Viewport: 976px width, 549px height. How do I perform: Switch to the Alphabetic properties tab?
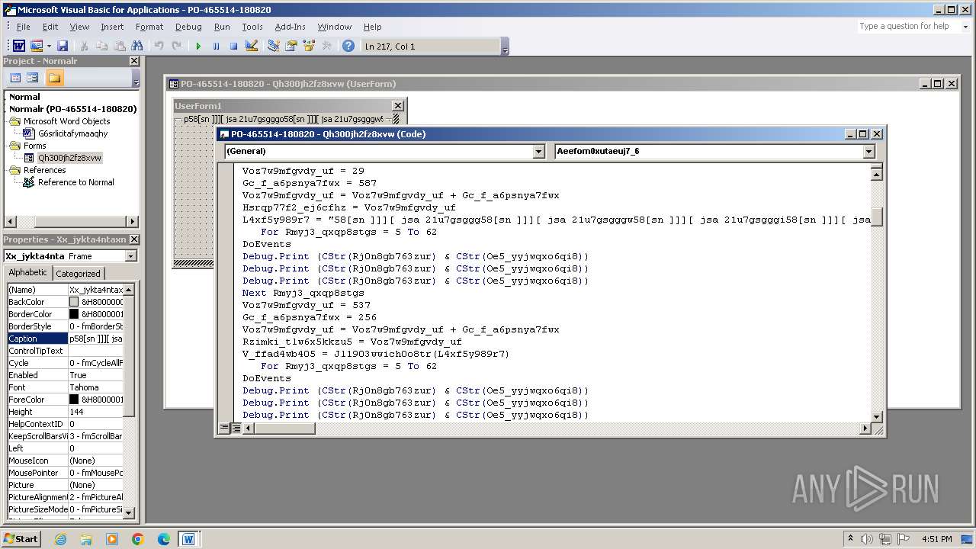tap(27, 273)
